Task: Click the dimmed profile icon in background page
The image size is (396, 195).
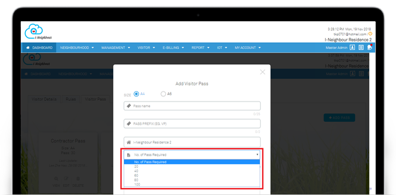Action: 352,74
